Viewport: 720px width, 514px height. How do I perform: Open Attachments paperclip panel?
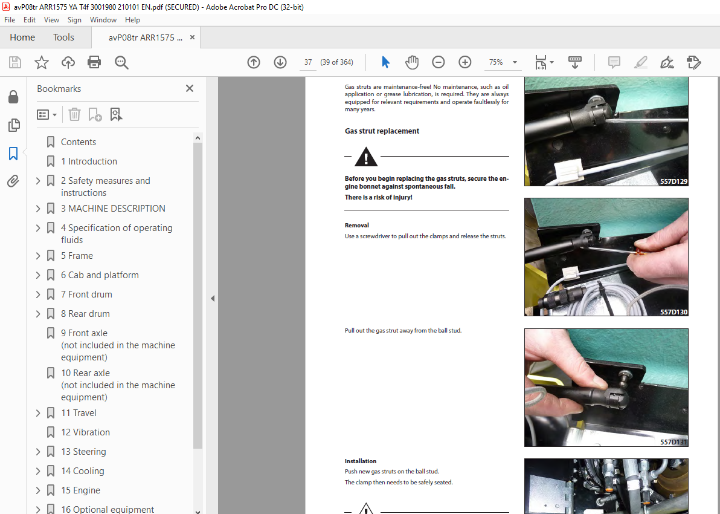tap(13, 181)
